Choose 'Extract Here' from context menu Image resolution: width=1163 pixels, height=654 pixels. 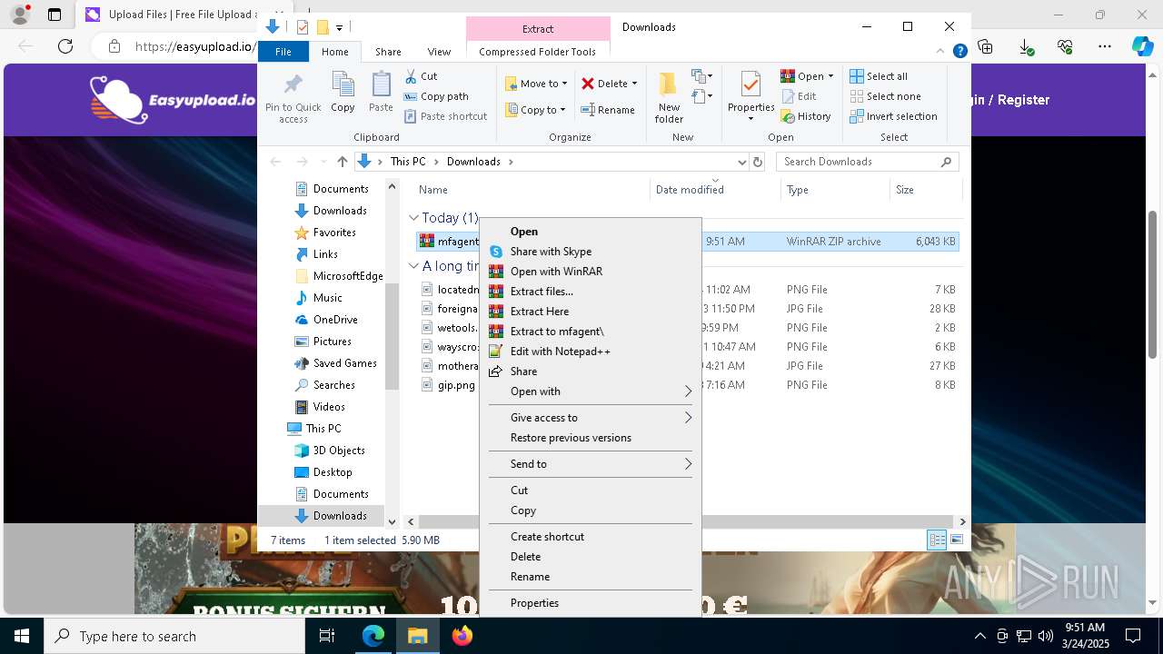591,312
